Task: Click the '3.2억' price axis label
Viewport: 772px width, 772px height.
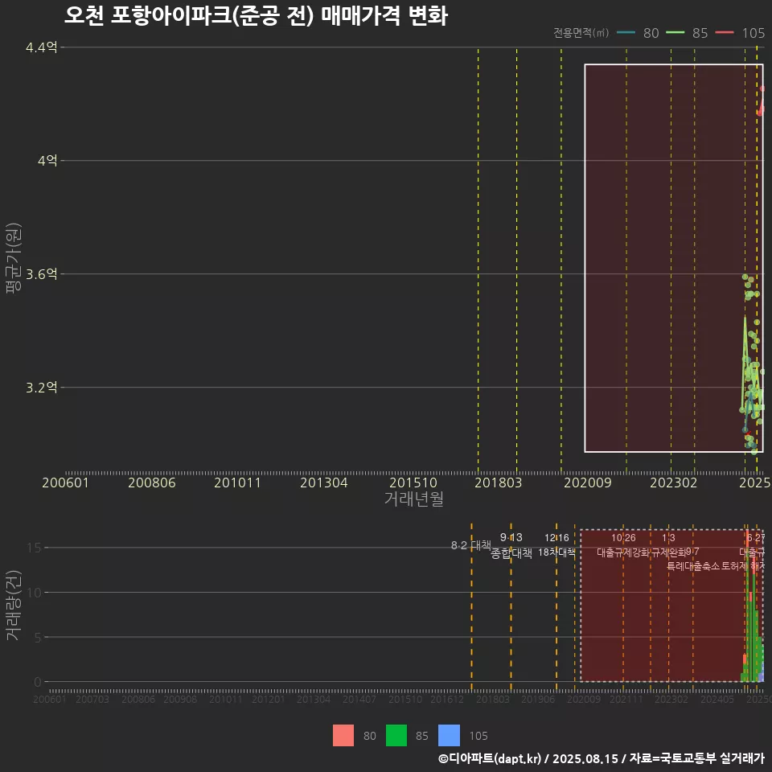Action: point(41,387)
